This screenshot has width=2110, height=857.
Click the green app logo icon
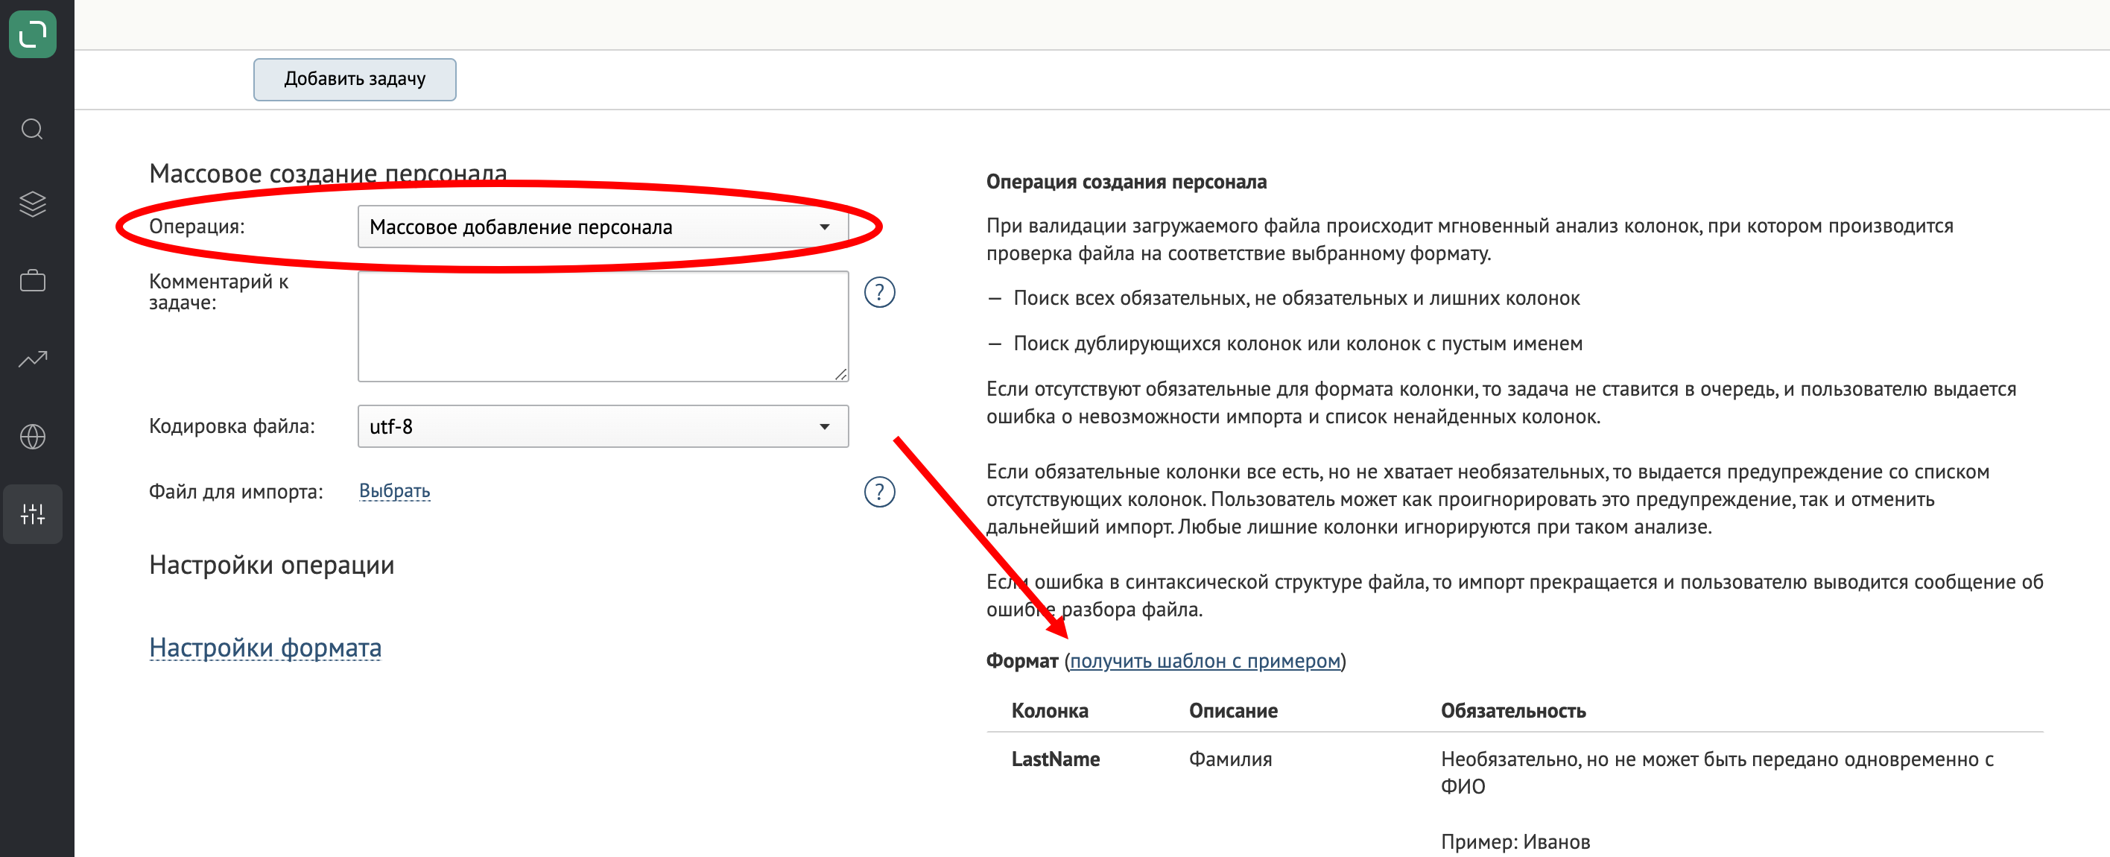click(33, 34)
